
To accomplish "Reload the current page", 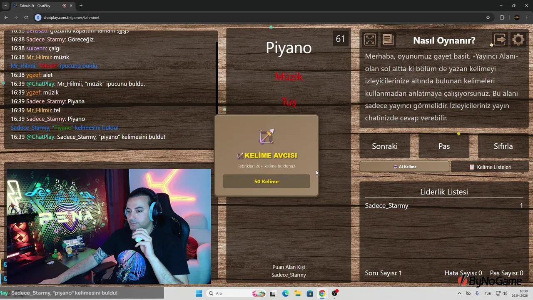I will pos(26,17).
